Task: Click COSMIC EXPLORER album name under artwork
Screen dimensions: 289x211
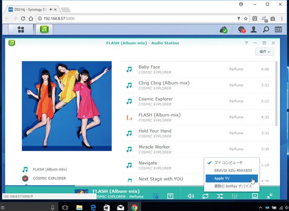Action: coord(49,178)
